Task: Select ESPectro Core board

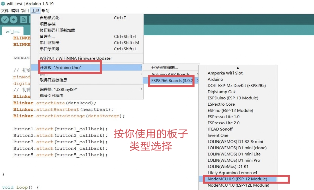Action: (238, 104)
